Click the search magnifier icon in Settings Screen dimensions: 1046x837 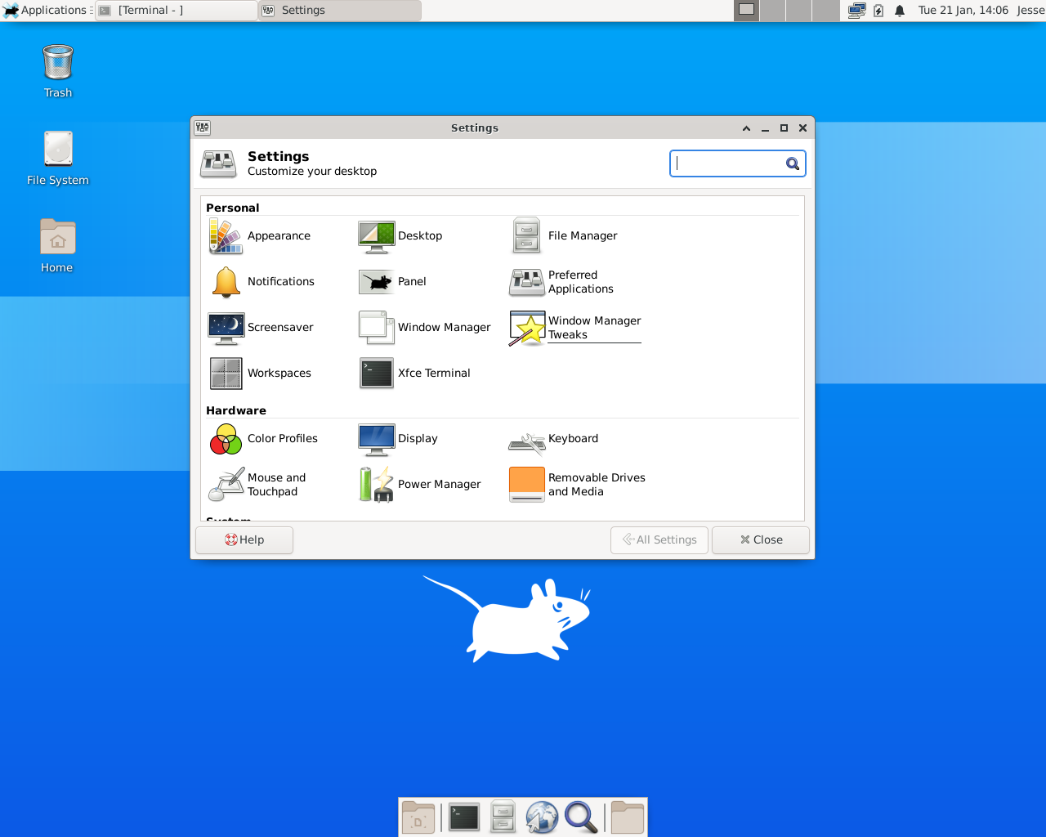pyautogui.click(x=792, y=163)
